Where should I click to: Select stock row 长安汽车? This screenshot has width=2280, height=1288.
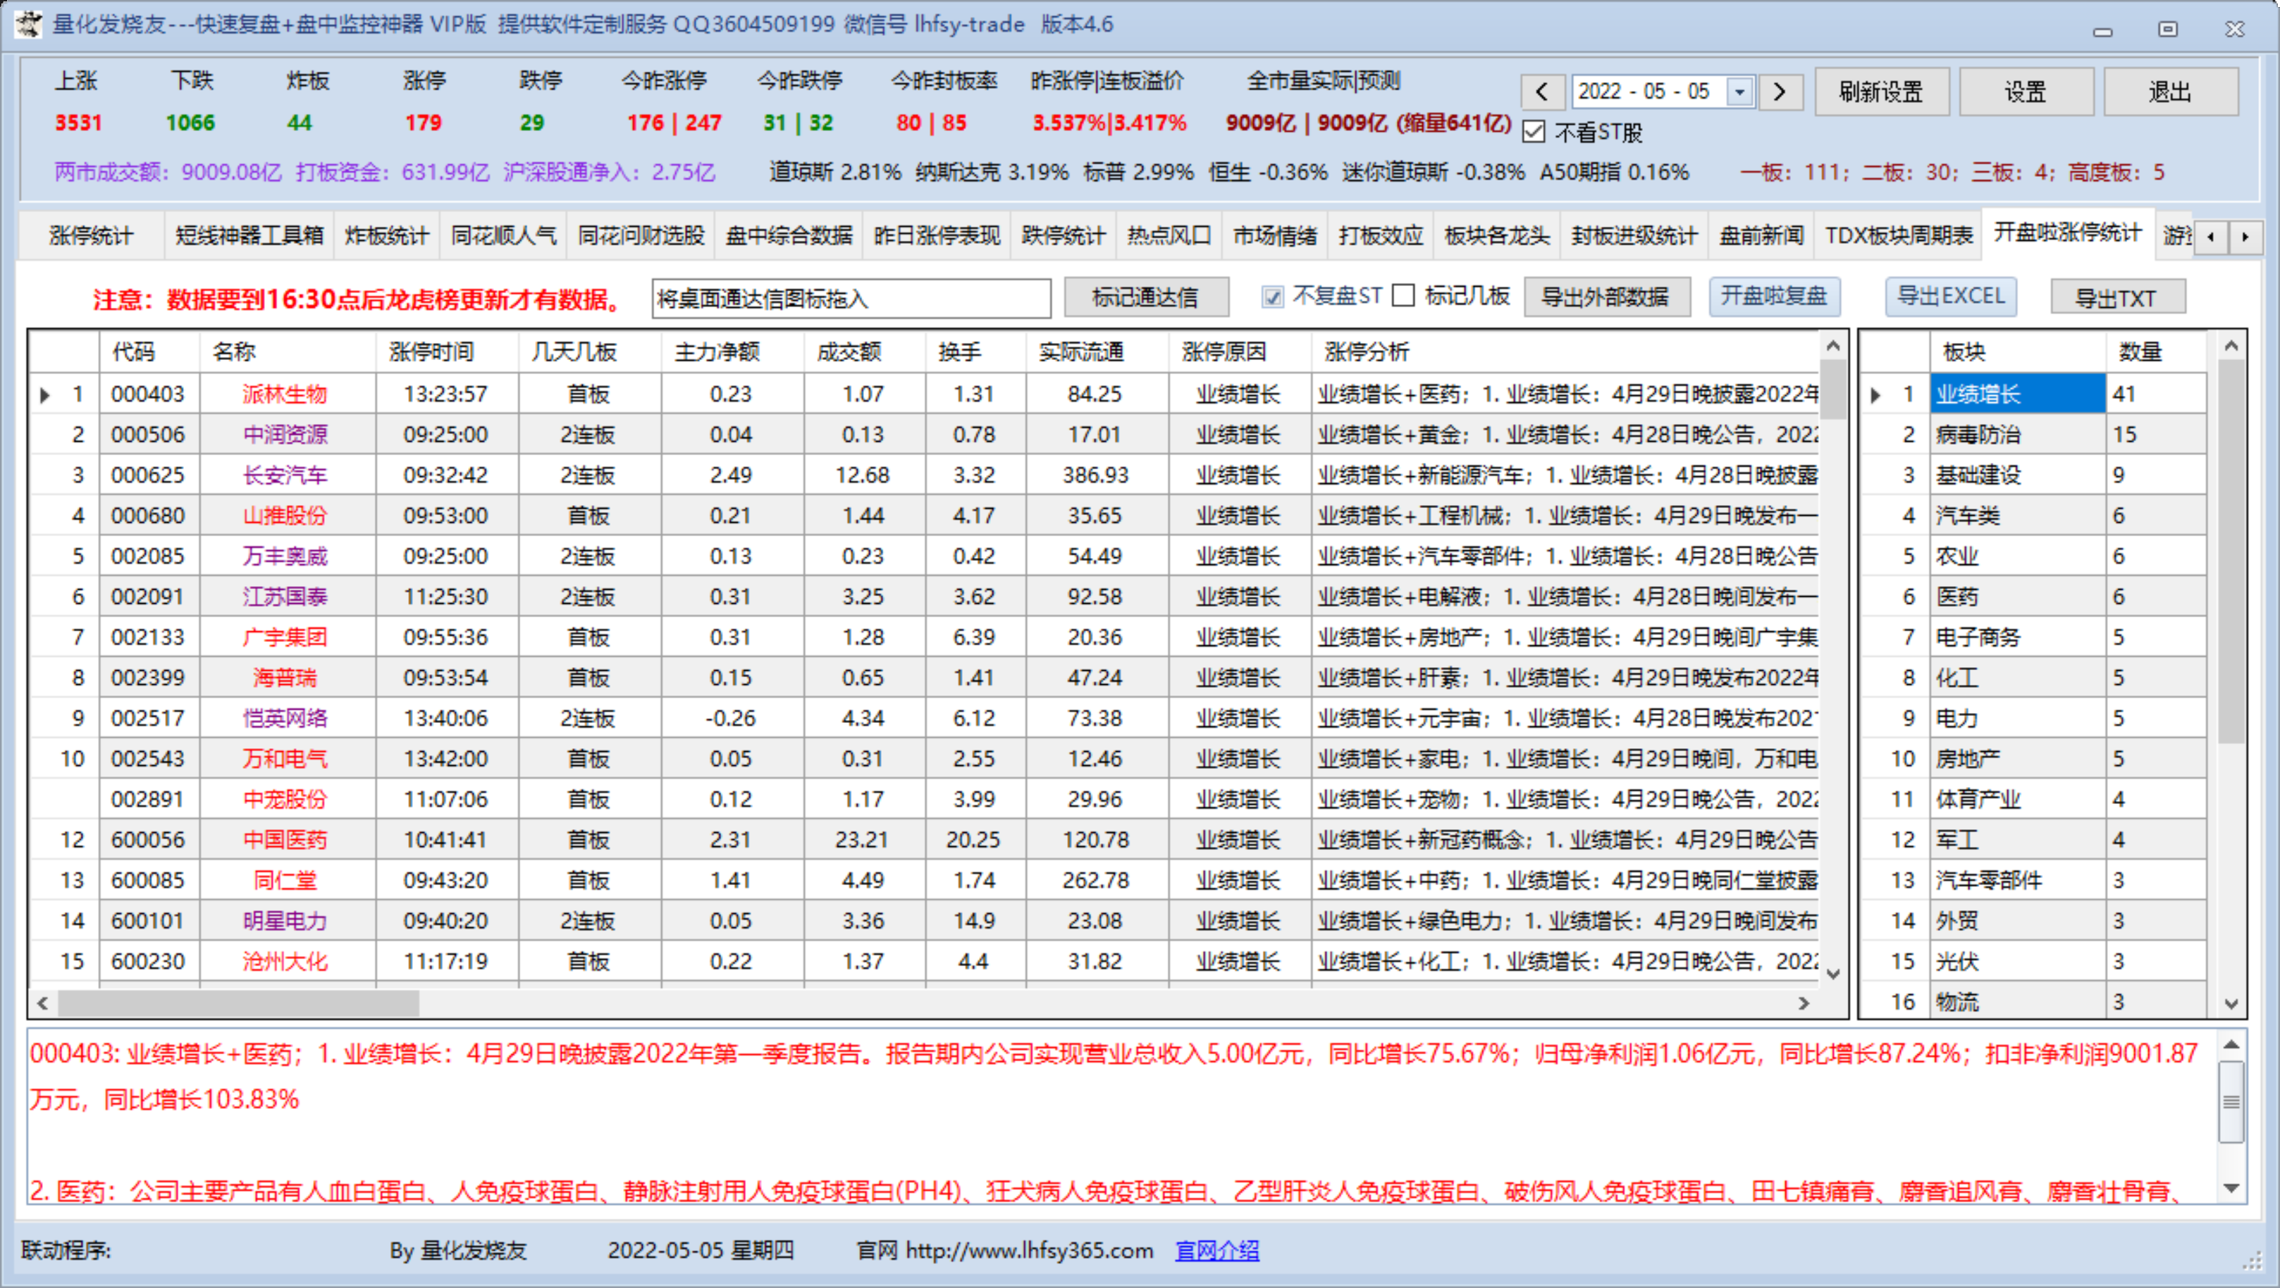click(924, 475)
